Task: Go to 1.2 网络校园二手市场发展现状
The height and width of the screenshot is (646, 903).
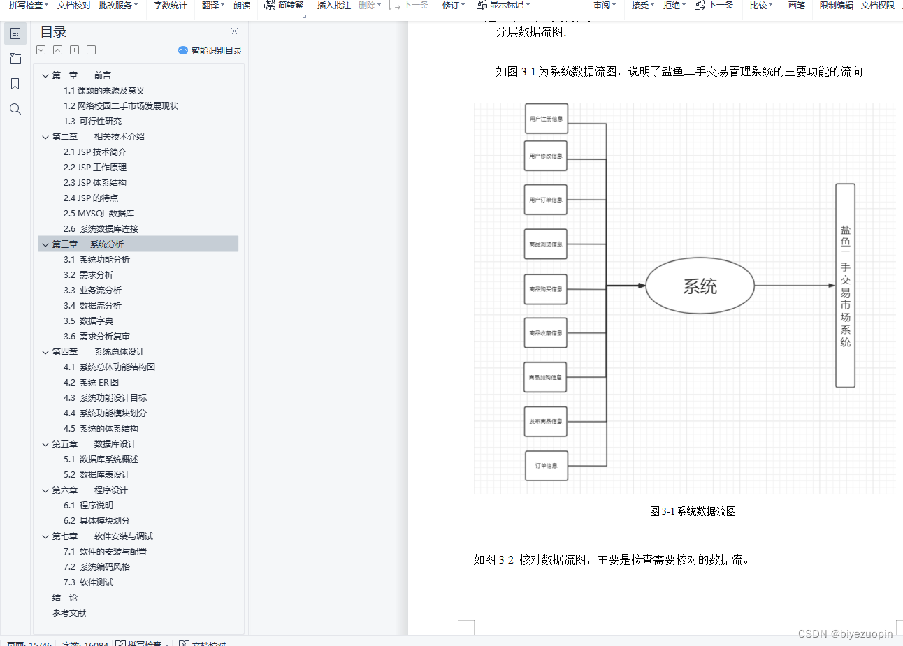Action: pyautogui.click(x=121, y=106)
